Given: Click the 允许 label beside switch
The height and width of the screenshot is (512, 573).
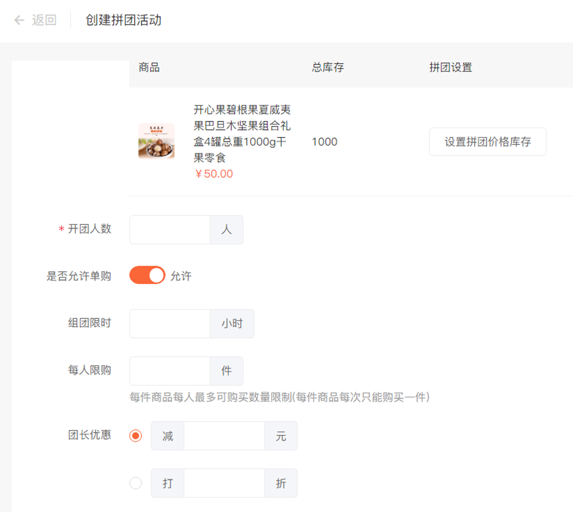Looking at the screenshot, I should (x=181, y=276).
